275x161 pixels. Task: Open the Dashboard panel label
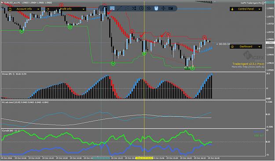tap(246, 47)
